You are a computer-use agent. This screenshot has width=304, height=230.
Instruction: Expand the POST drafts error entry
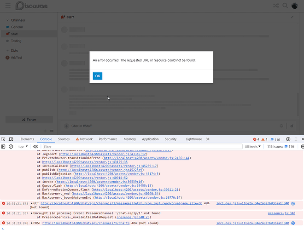[x=32, y=223]
